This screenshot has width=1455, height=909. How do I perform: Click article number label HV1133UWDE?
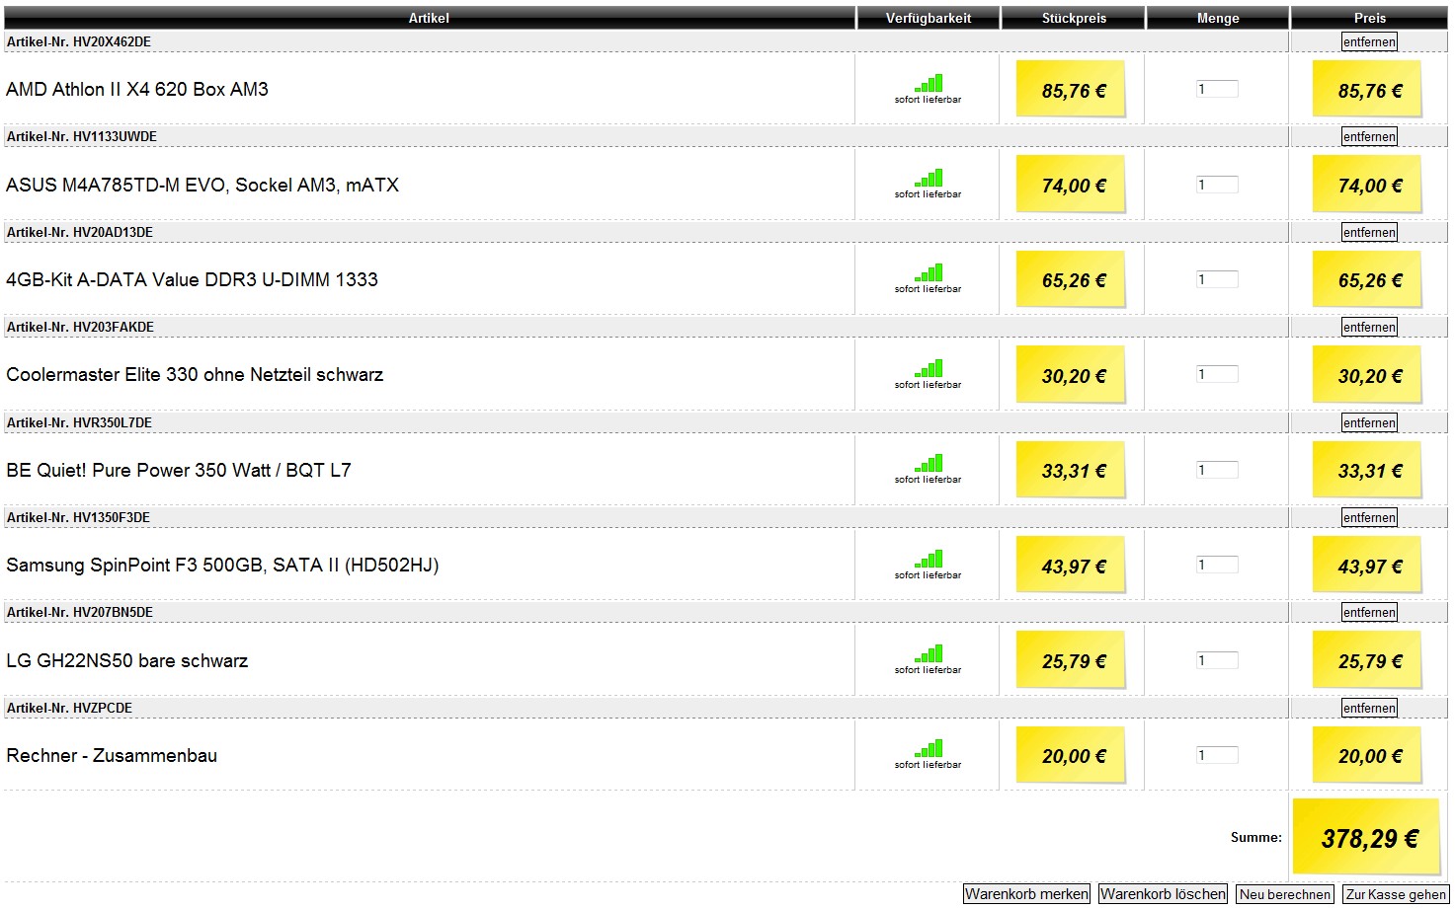coord(82,136)
